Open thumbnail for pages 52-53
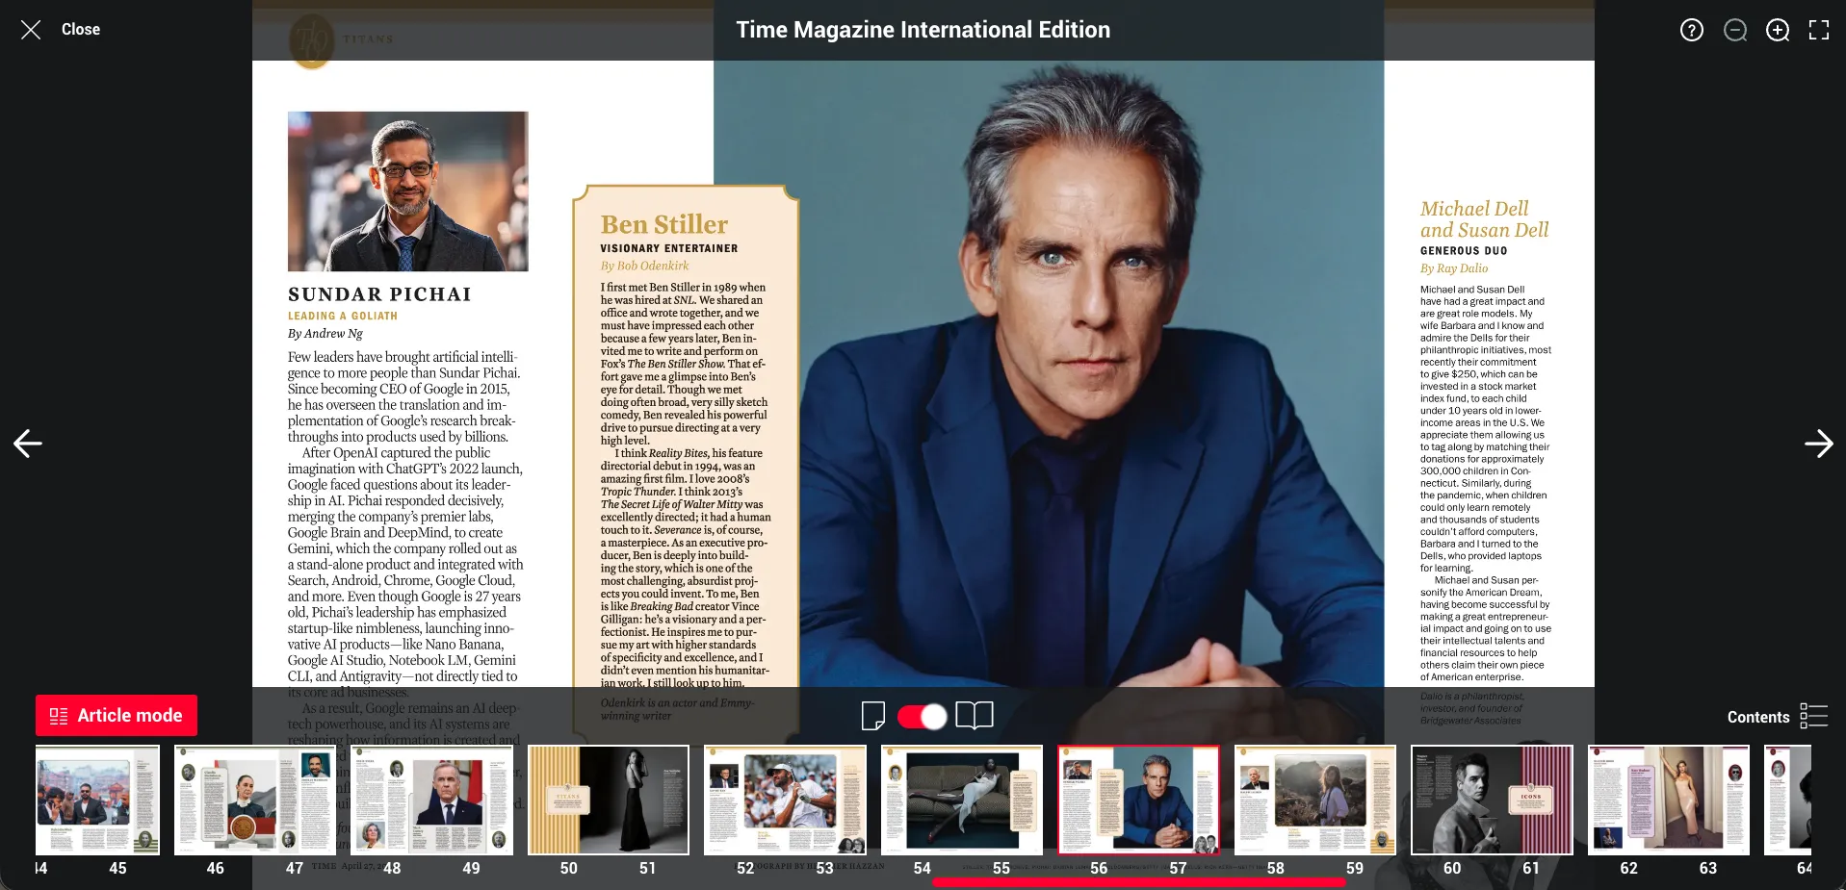 (x=785, y=800)
